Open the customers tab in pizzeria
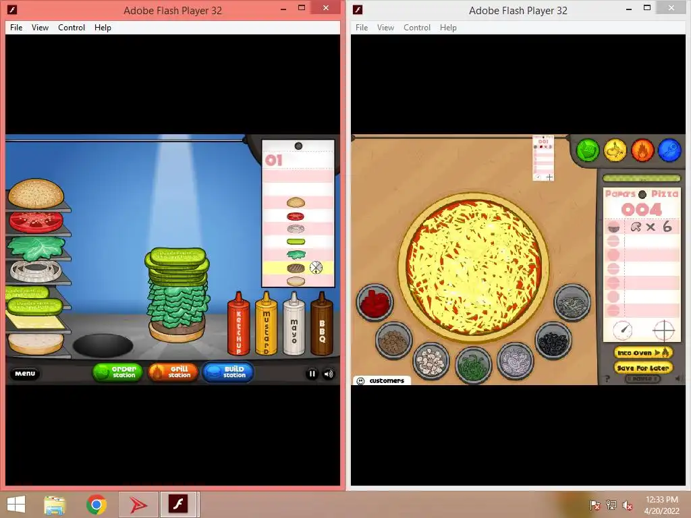 point(382,380)
